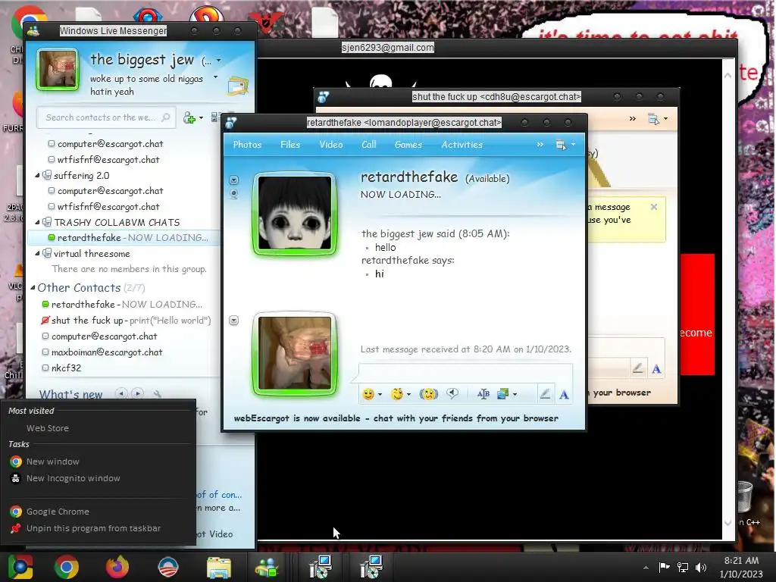Click text mode A in cdh8u chat window

tap(656, 369)
